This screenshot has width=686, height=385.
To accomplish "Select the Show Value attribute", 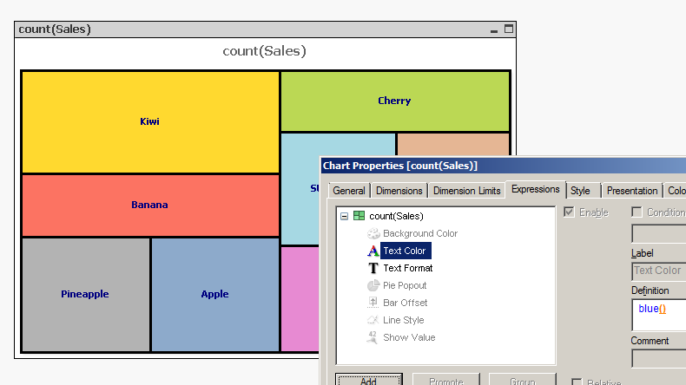I will click(409, 337).
